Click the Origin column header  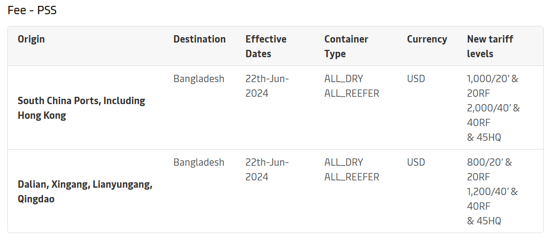[x=31, y=39]
